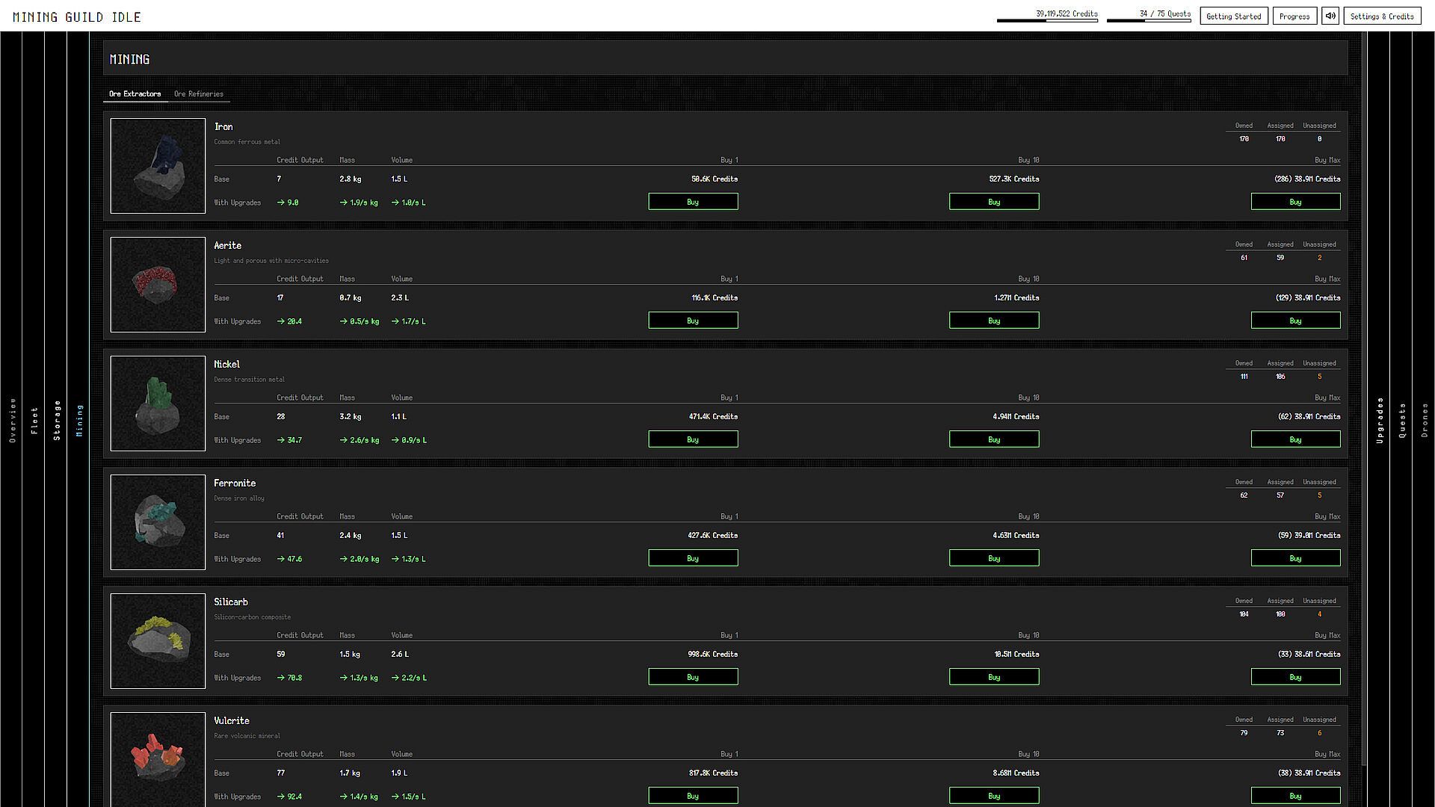Open the Getting Started guide
1435x807 pixels.
coord(1233,16)
